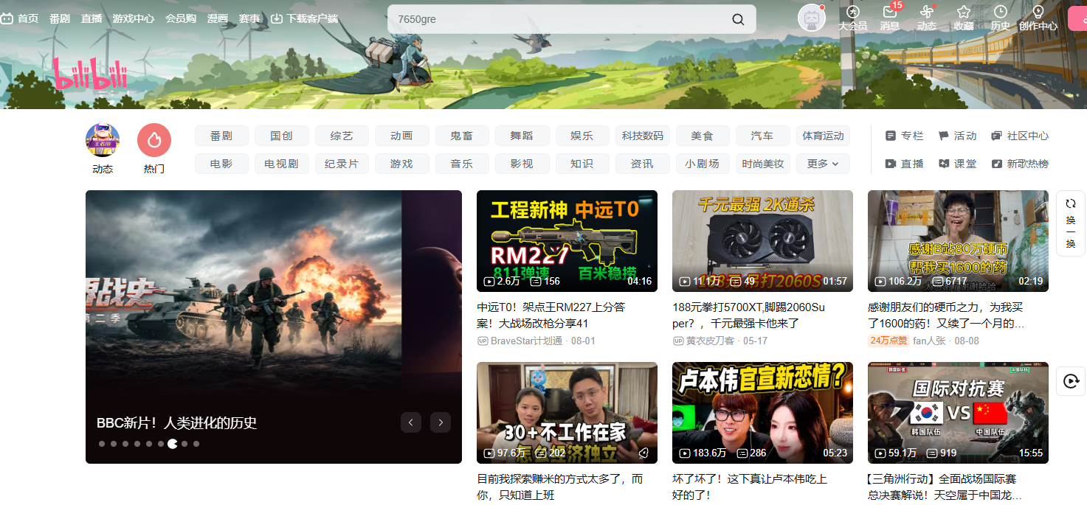
Task: Select the 纪录片 category chip
Action: [x=342, y=164]
